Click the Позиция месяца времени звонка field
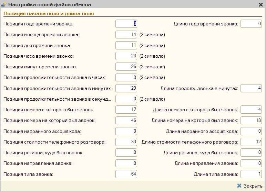This screenshot has width=266, height=192. pos(126,34)
